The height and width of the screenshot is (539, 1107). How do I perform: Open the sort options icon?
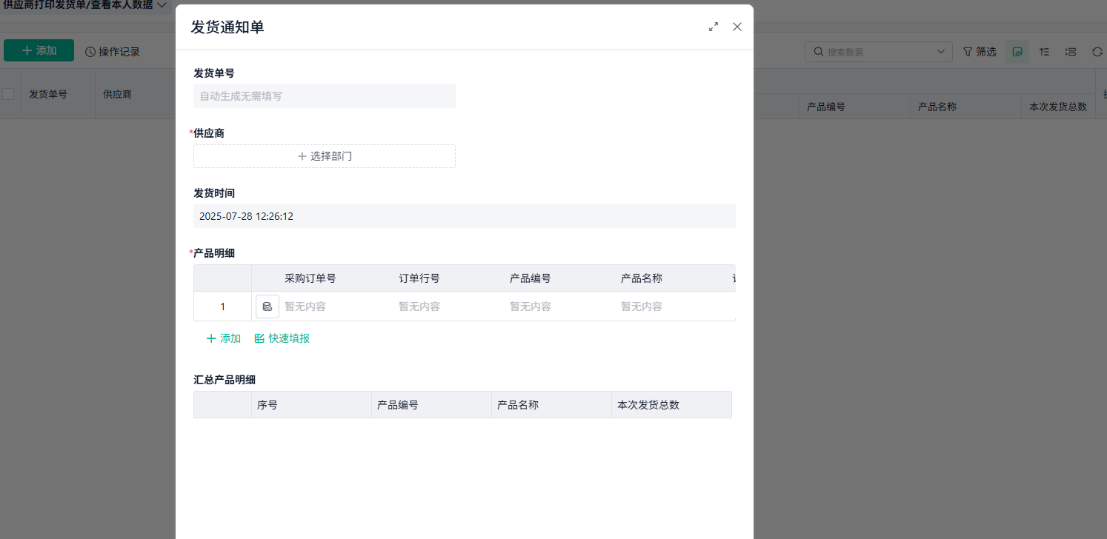[1044, 51]
